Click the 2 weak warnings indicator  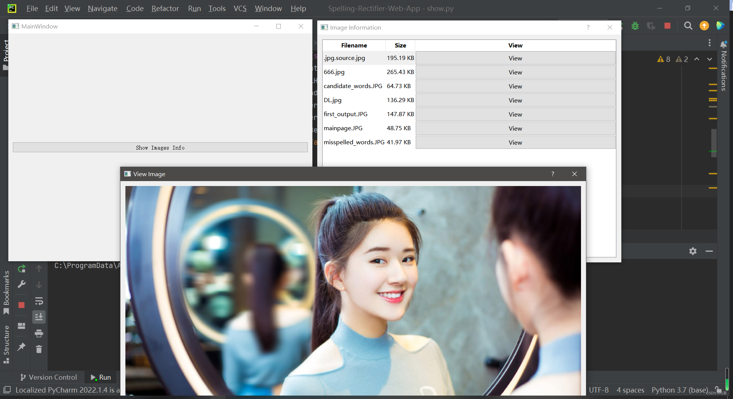682,59
